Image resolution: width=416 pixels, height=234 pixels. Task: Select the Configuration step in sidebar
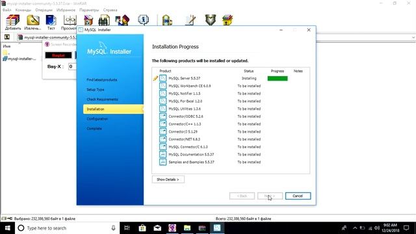pyautogui.click(x=97, y=119)
